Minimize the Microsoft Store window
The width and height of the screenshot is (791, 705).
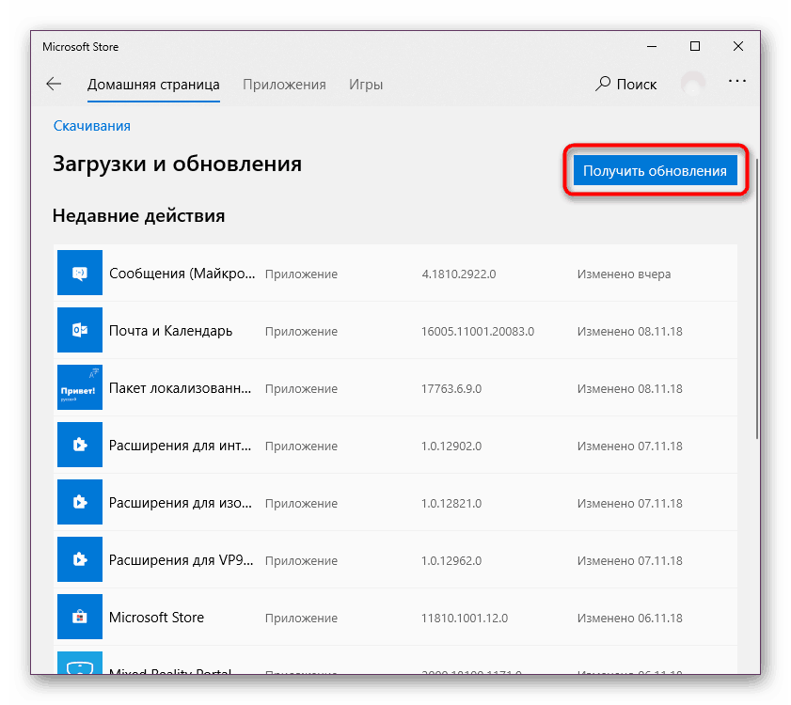(x=652, y=46)
